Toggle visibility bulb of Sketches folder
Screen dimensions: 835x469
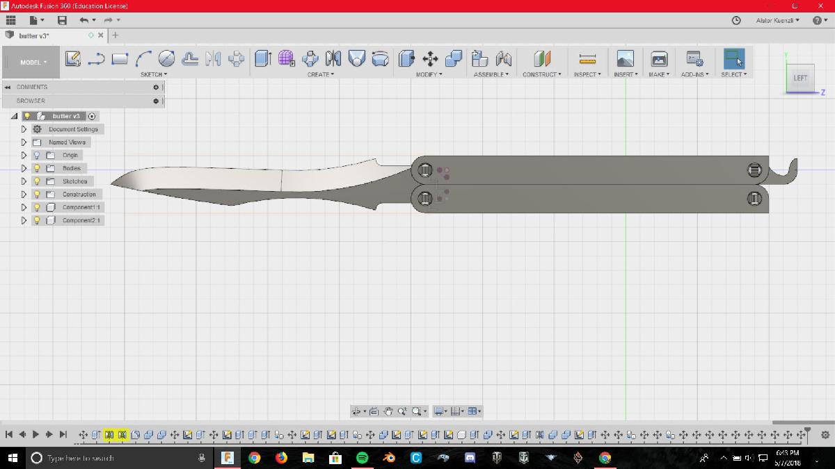[37, 181]
